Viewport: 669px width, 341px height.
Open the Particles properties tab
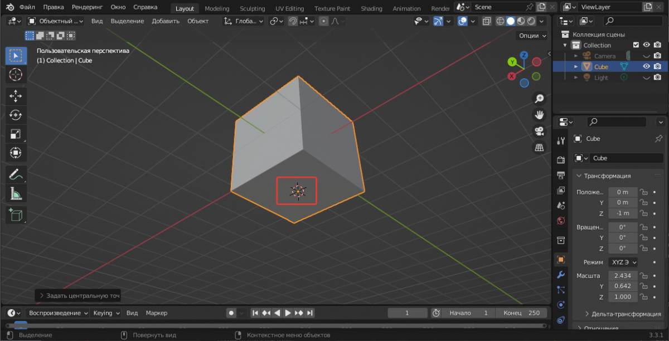click(561, 290)
